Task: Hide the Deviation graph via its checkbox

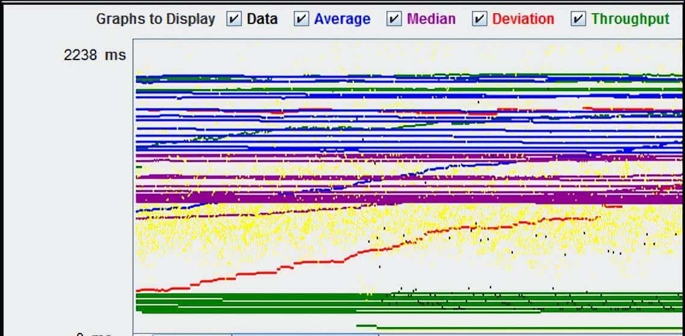Action: click(480, 19)
